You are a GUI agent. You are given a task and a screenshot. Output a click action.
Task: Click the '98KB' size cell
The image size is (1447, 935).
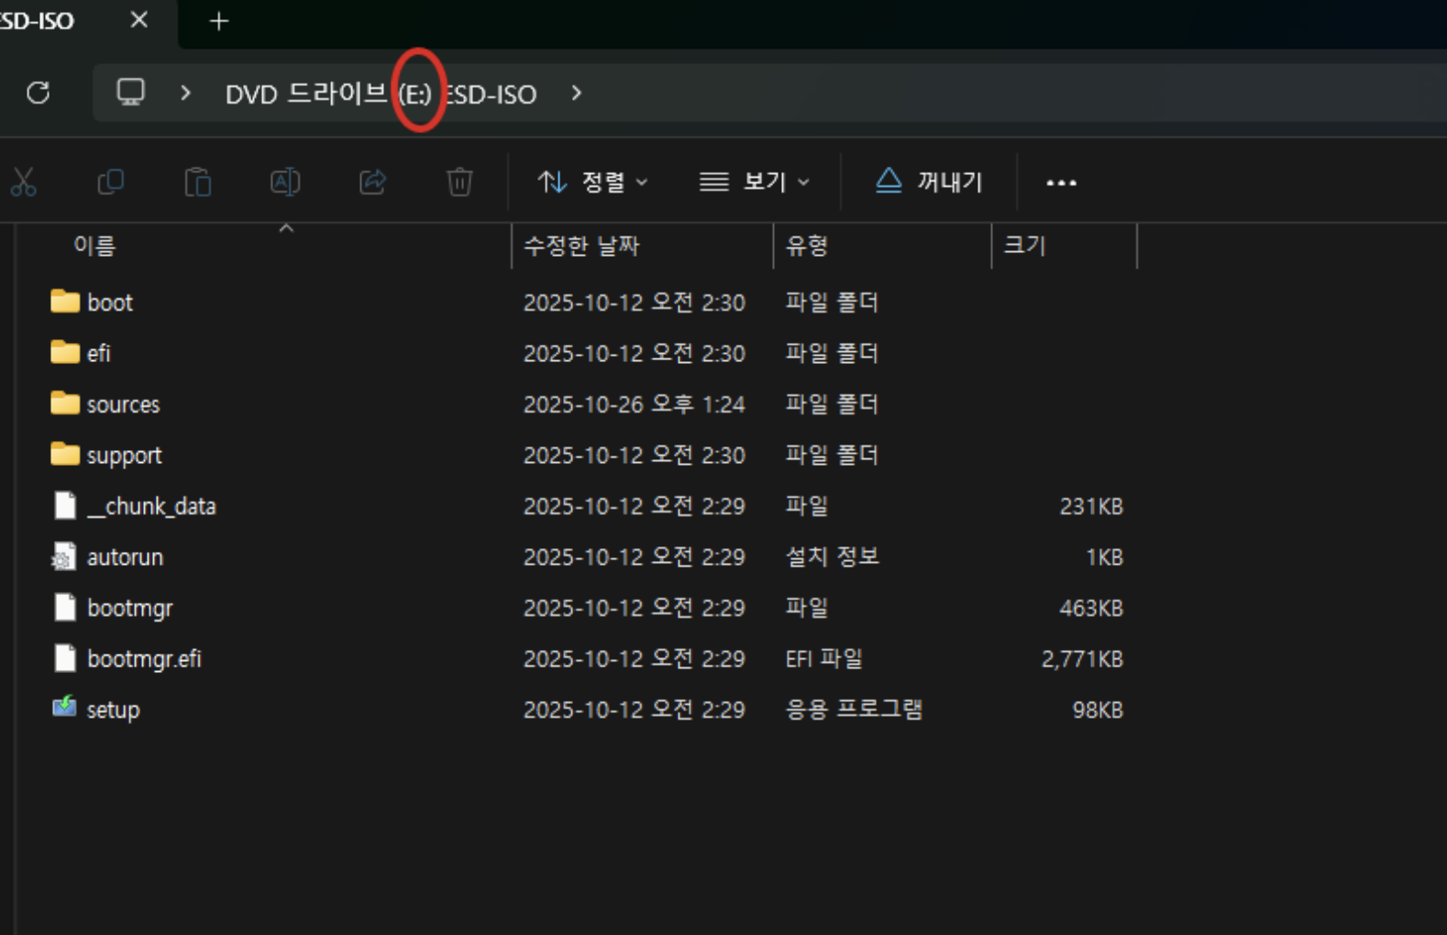point(1098,709)
